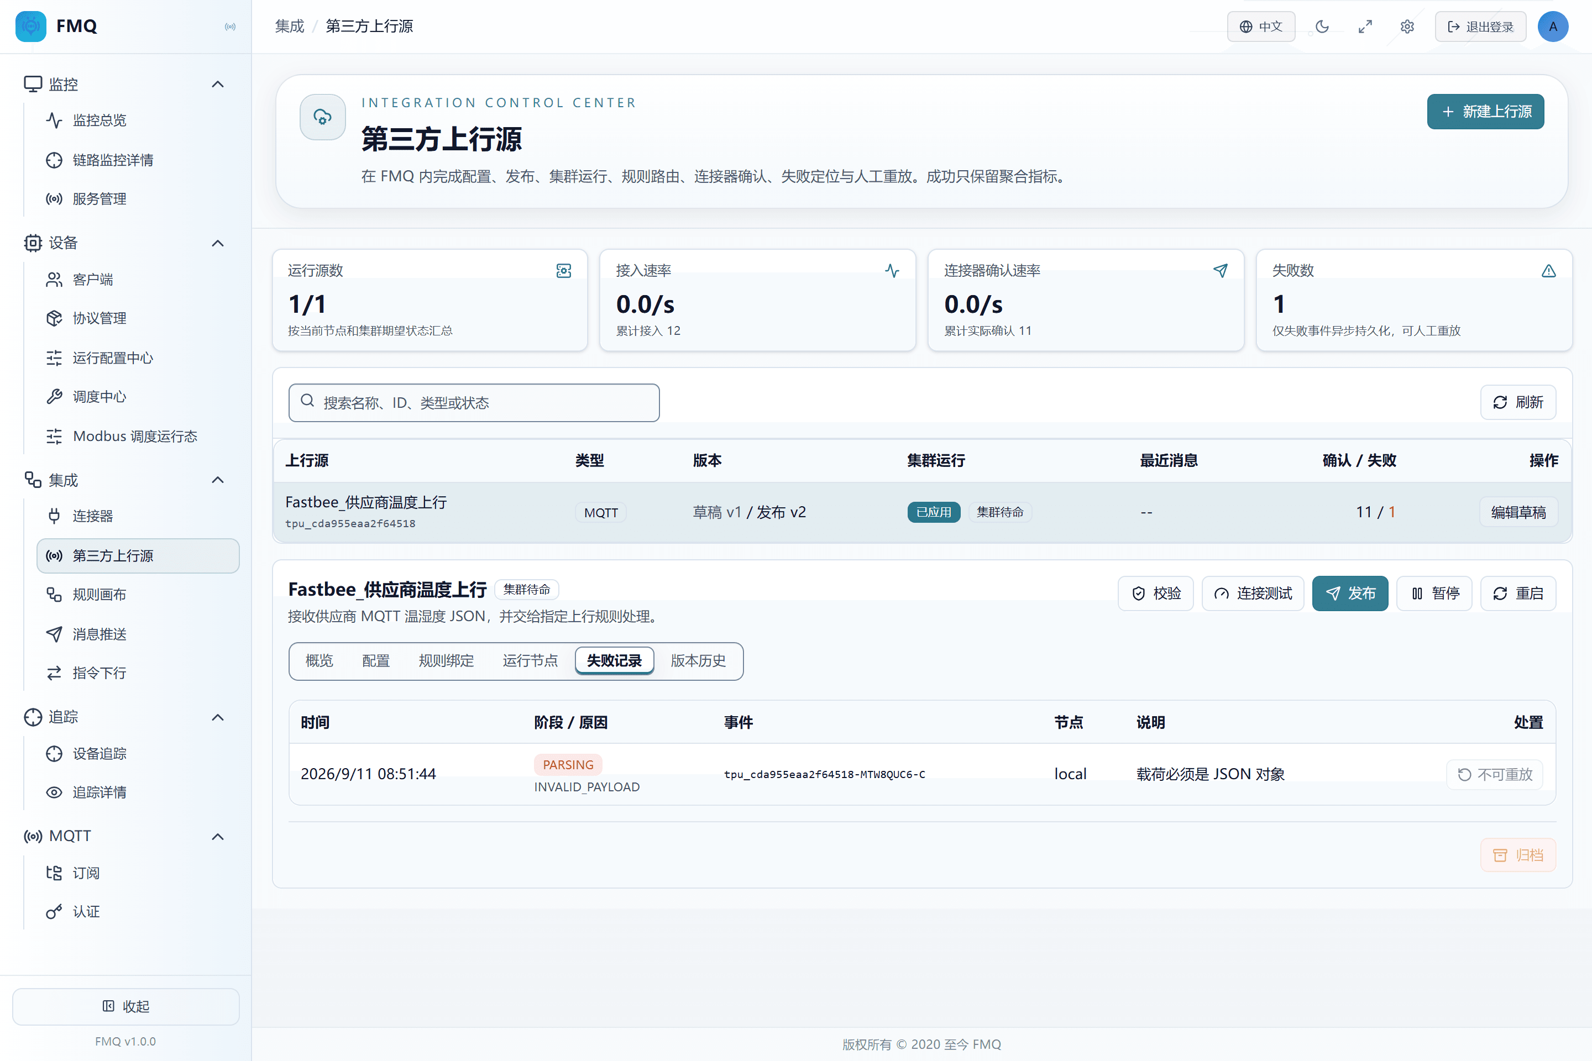Collapse the sidebar with 收起
The image size is (1592, 1061).
click(x=126, y=1006)
